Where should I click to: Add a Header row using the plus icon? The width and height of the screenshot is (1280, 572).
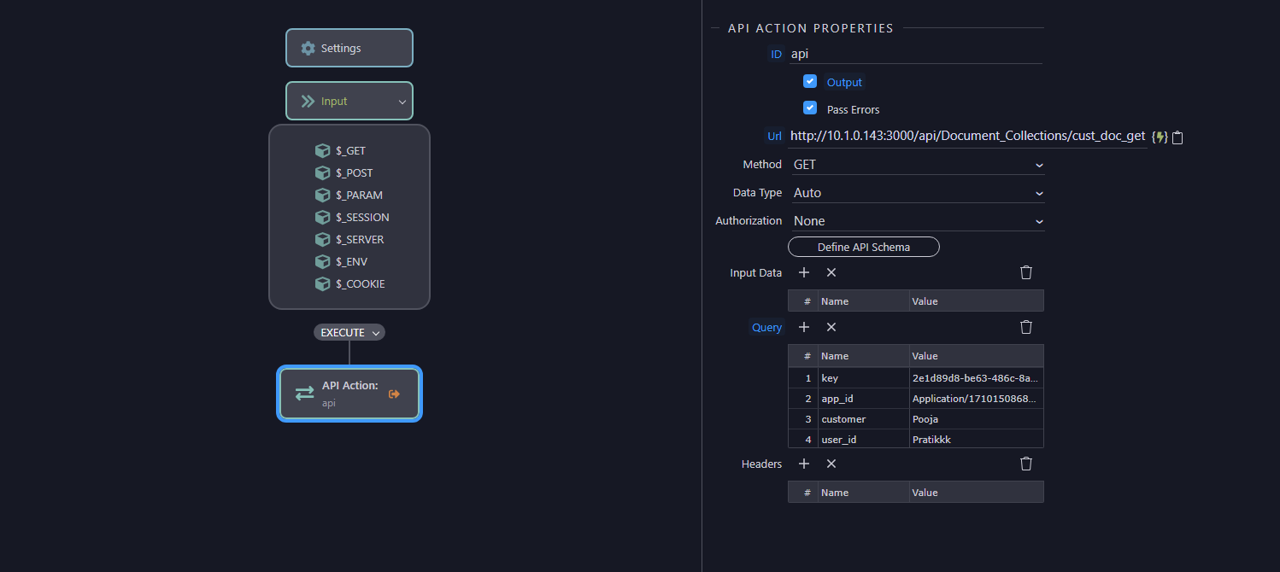pos(803,464)
